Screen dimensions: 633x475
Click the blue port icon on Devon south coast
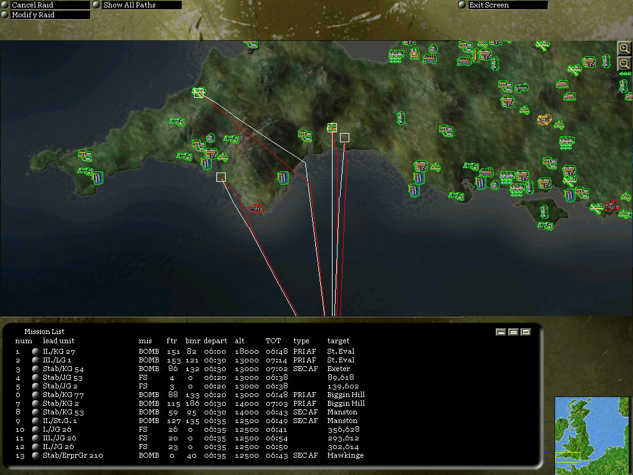283,178
